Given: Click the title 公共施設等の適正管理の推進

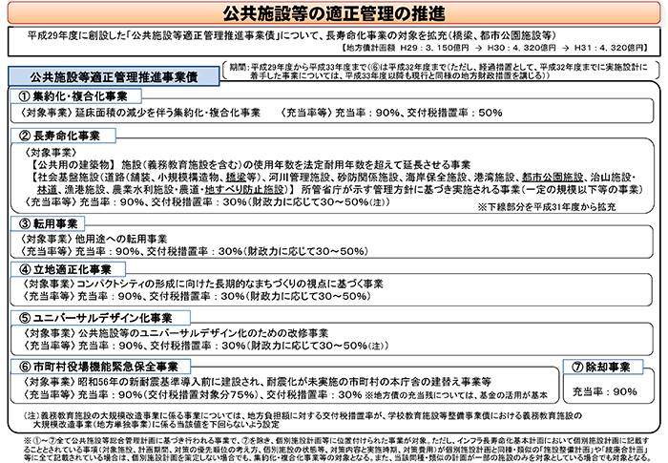Looking at the screenshot, I should point(334,13).
